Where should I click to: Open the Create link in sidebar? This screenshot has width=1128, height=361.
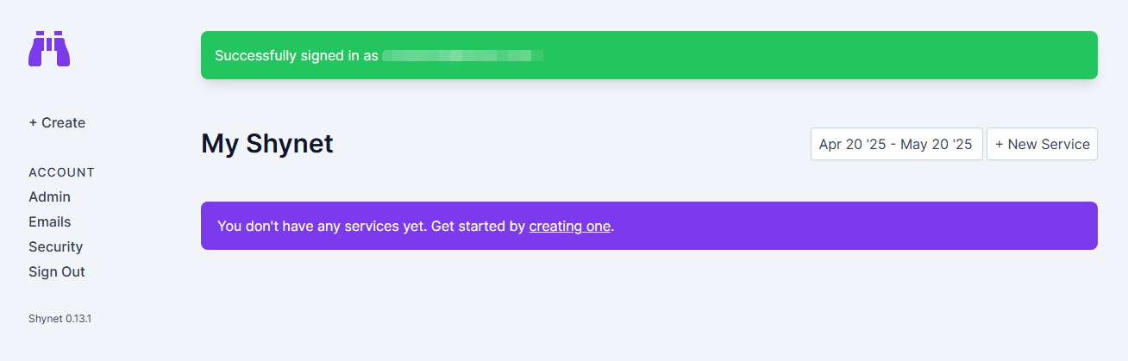pos(57,123)
